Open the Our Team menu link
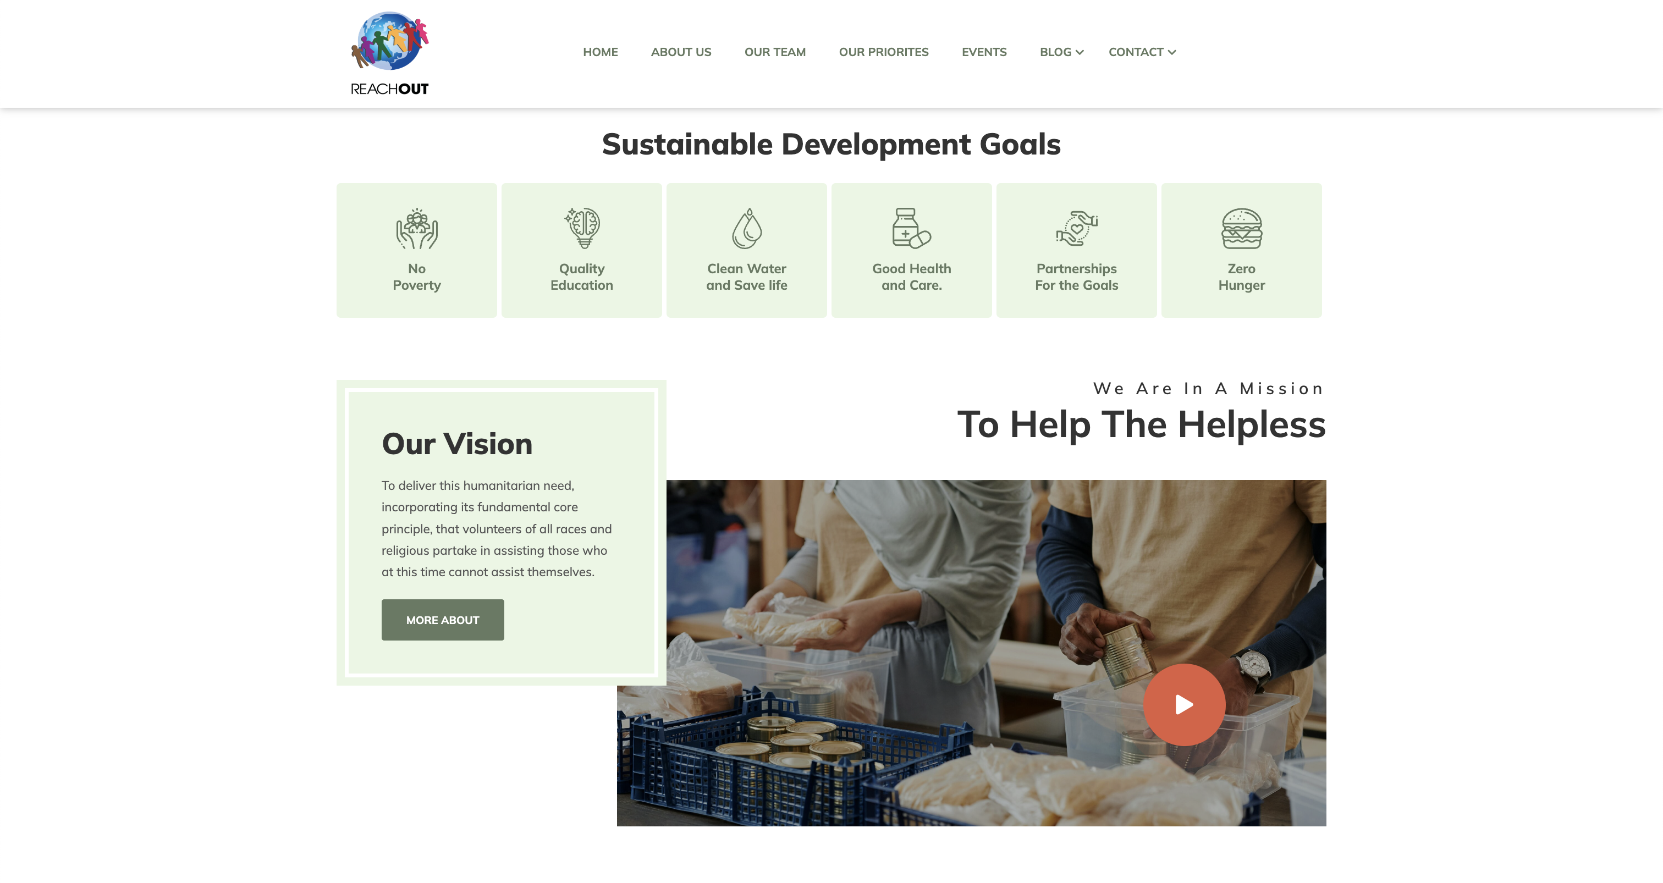This screenshot has width=1663, height=883. coord(775,52)
